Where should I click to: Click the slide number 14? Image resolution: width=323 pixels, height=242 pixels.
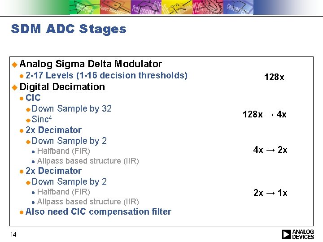click(13, 234)
